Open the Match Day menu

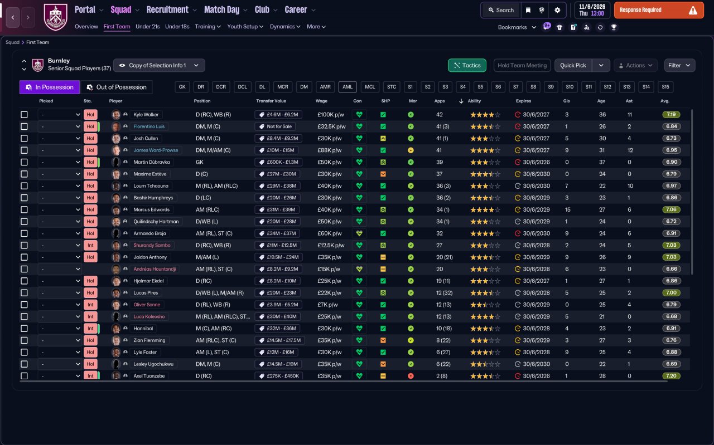[226, 9]
